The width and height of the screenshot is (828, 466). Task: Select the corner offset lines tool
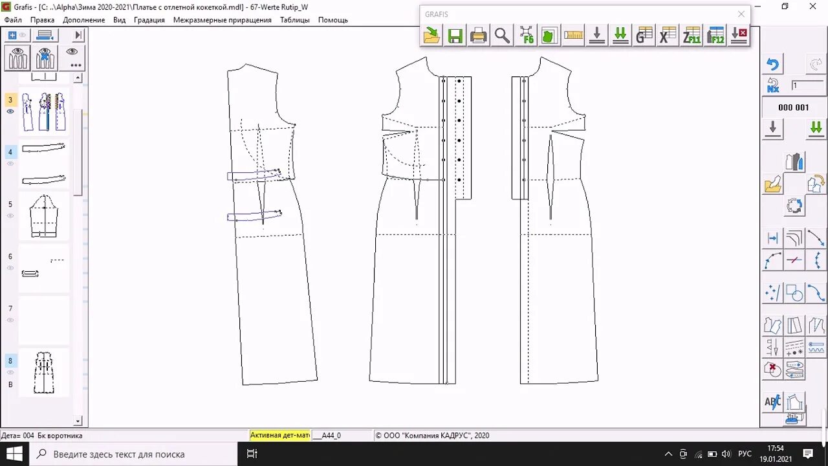point(794,238)
